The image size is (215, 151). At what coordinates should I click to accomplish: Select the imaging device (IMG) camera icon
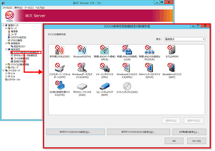103,68
